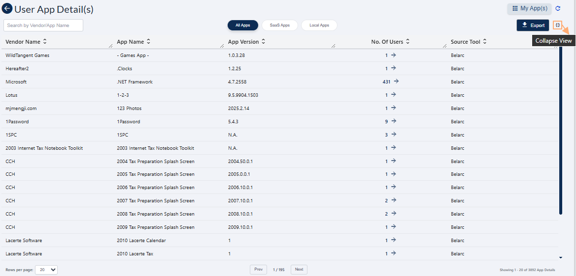Open users arrow for 2010 Lacerte Calendar

coord(393,241)
